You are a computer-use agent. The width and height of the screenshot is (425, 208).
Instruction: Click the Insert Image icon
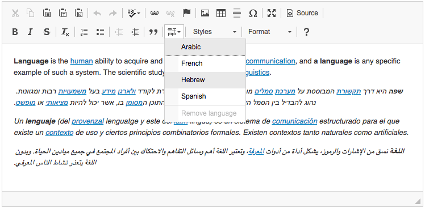pyautogui.click(x=205, y=13)
